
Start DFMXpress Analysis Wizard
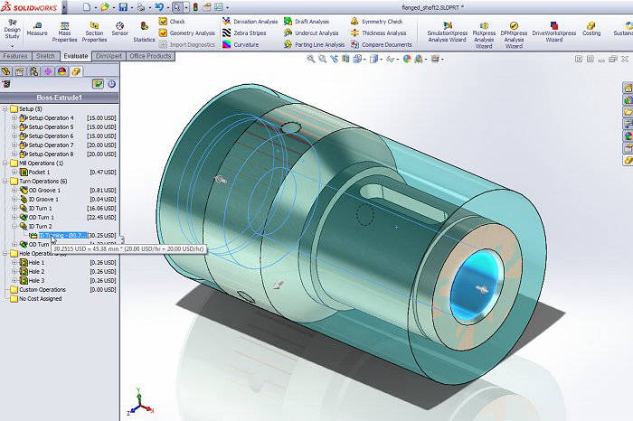[x=514, y=35]
